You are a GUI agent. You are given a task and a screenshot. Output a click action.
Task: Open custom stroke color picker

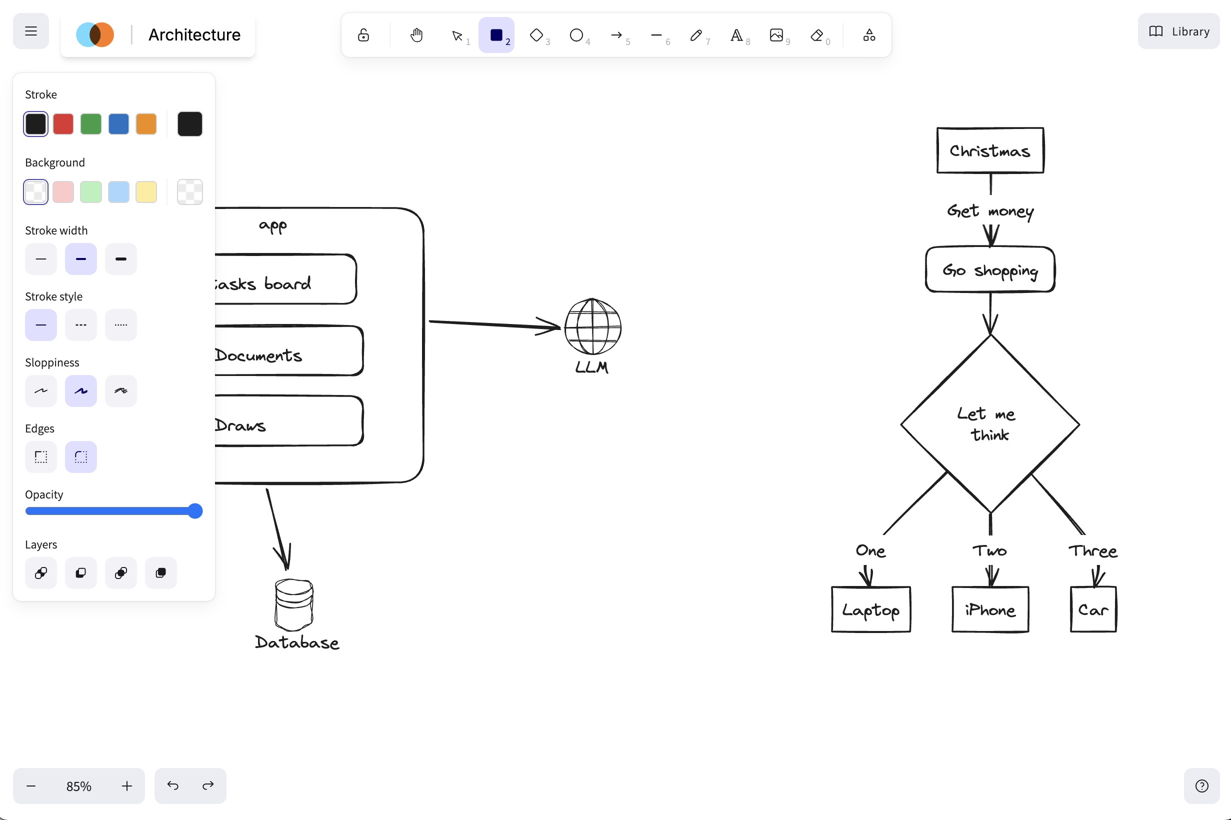[190, 124]
